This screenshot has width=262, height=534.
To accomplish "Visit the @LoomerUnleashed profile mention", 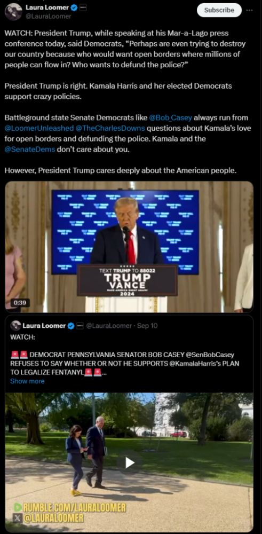I will tap(39, 128).
